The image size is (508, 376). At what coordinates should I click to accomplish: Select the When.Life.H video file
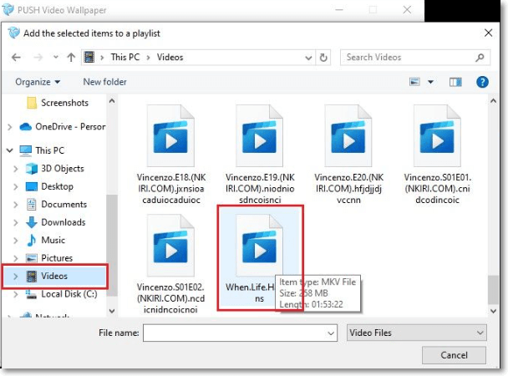point(260,258)
